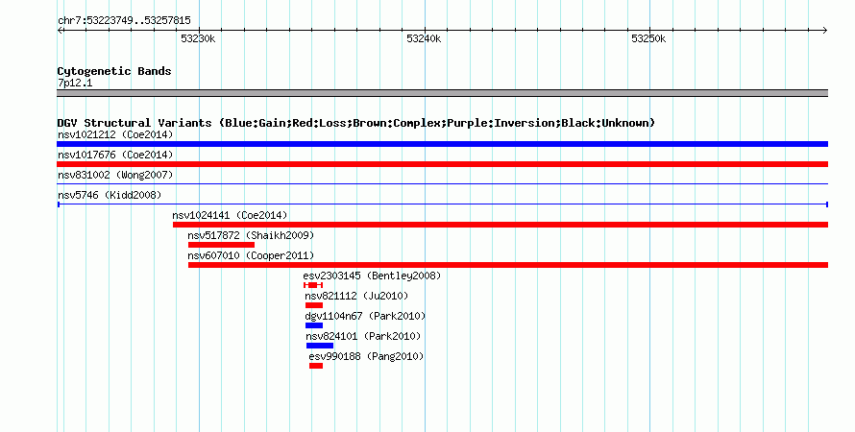Click the chr7:53223749..53257815 coordinate label
The height and width of the screenshot is (432, 855).
point(124,21)
